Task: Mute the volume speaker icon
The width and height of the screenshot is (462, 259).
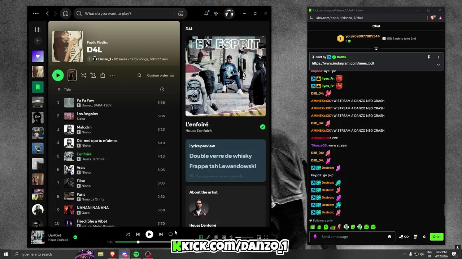Action: tap(231, 237)
